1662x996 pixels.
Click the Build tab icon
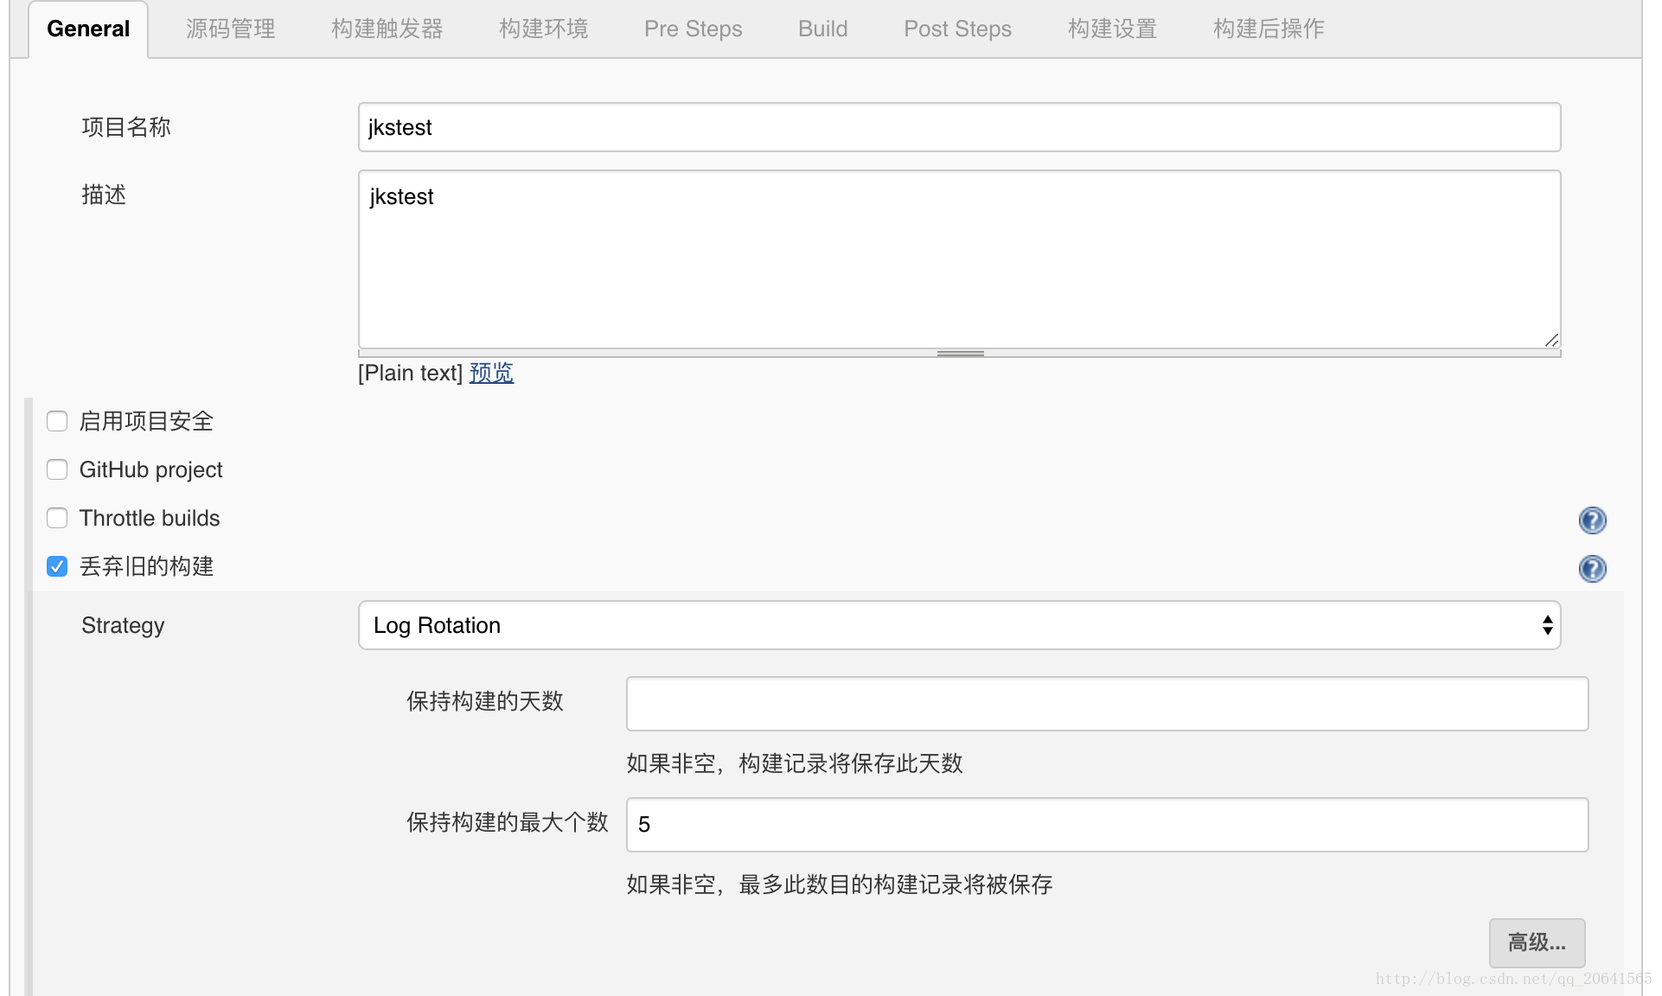824,29
